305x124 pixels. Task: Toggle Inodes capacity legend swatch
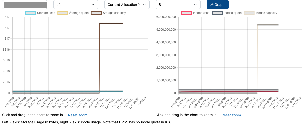(249, 13)
